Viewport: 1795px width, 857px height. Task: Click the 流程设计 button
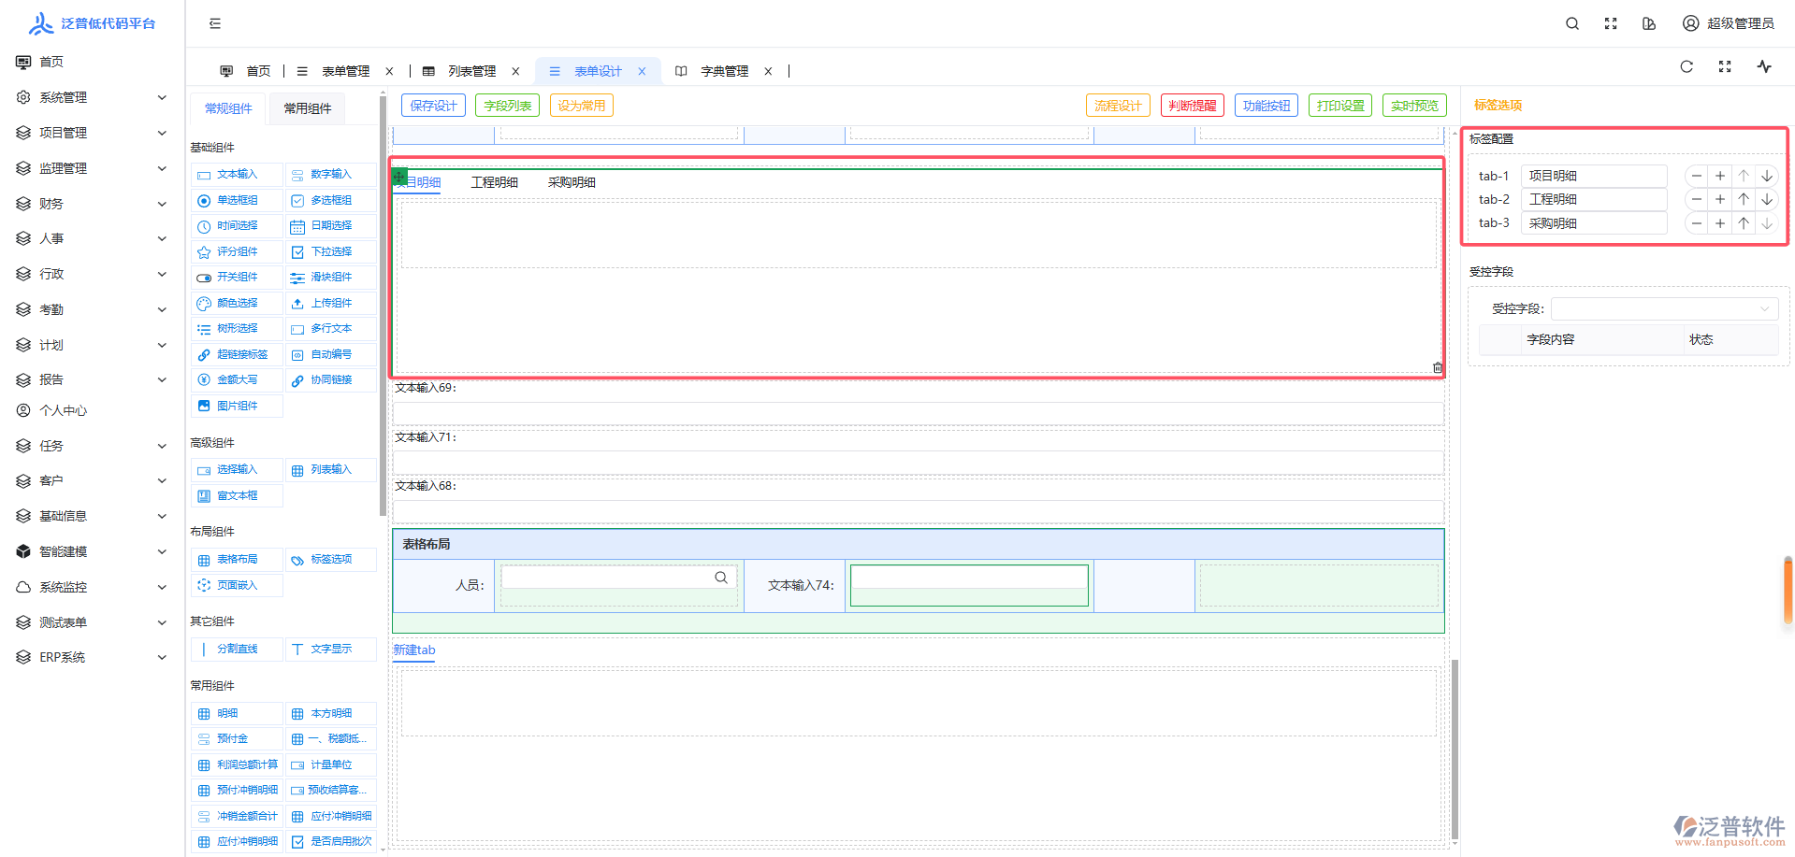coord(1117,106)
